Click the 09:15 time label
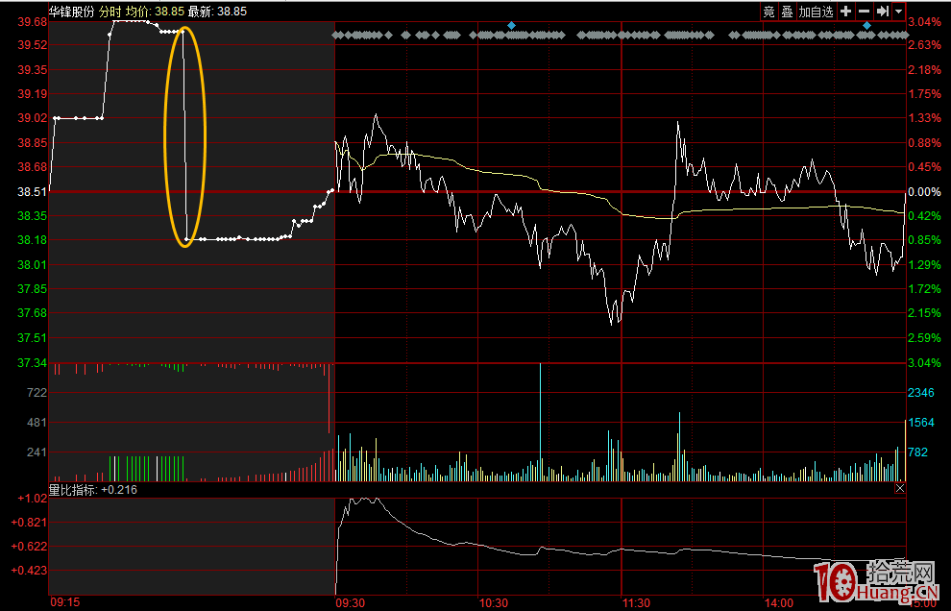 coord(65,602)
